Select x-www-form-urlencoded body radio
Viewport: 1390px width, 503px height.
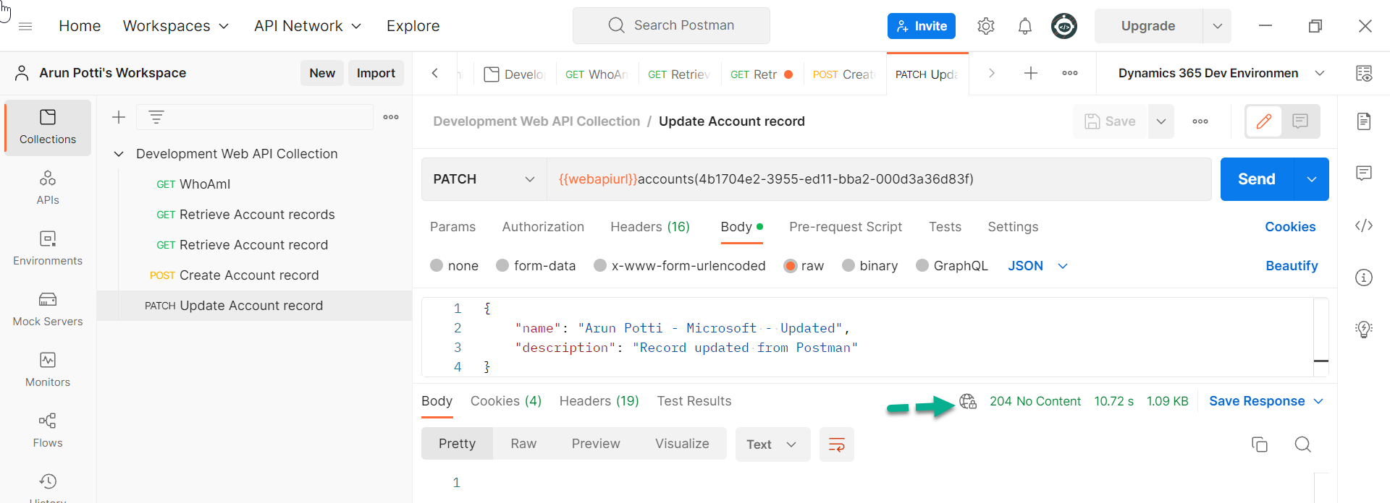[x=600, y=265]
